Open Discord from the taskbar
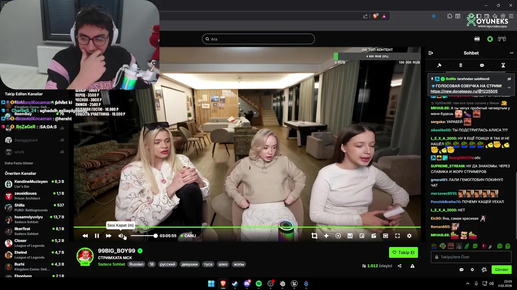 click(247, 284)
